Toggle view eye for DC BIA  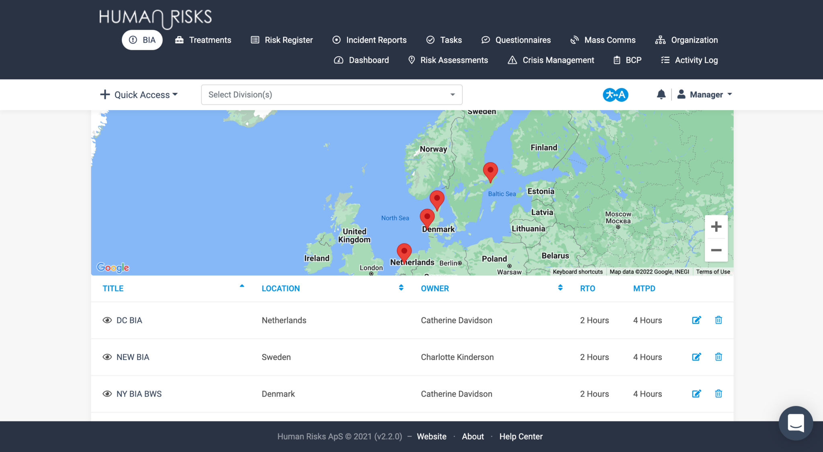click(107, 321)
